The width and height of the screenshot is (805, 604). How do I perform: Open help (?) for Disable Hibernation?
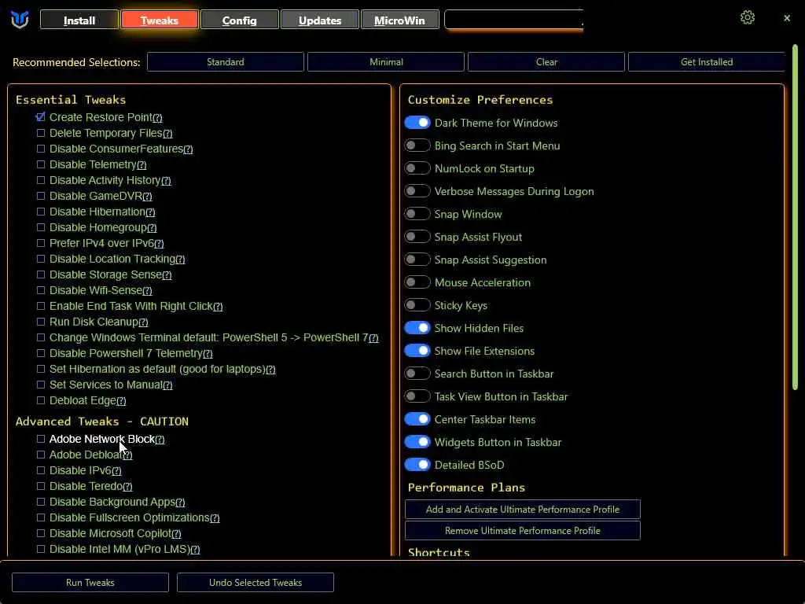[150, 212]
